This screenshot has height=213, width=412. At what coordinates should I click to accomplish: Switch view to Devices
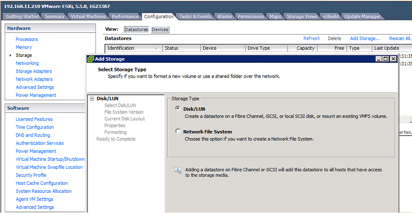click(x=160, y=30)
